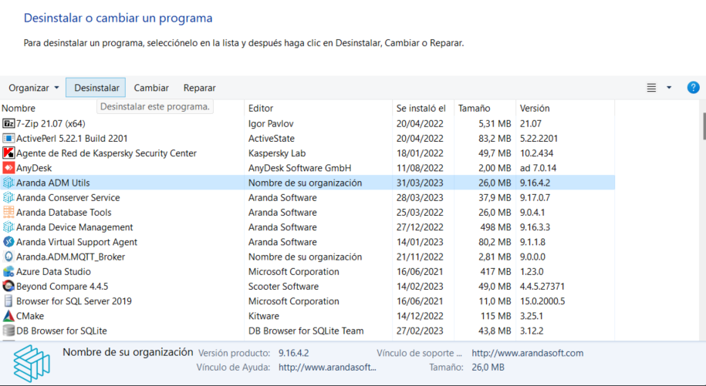Select Aranda Device Management entry
The height and width of the screenshot is (386, 706).
pos(75,227)
